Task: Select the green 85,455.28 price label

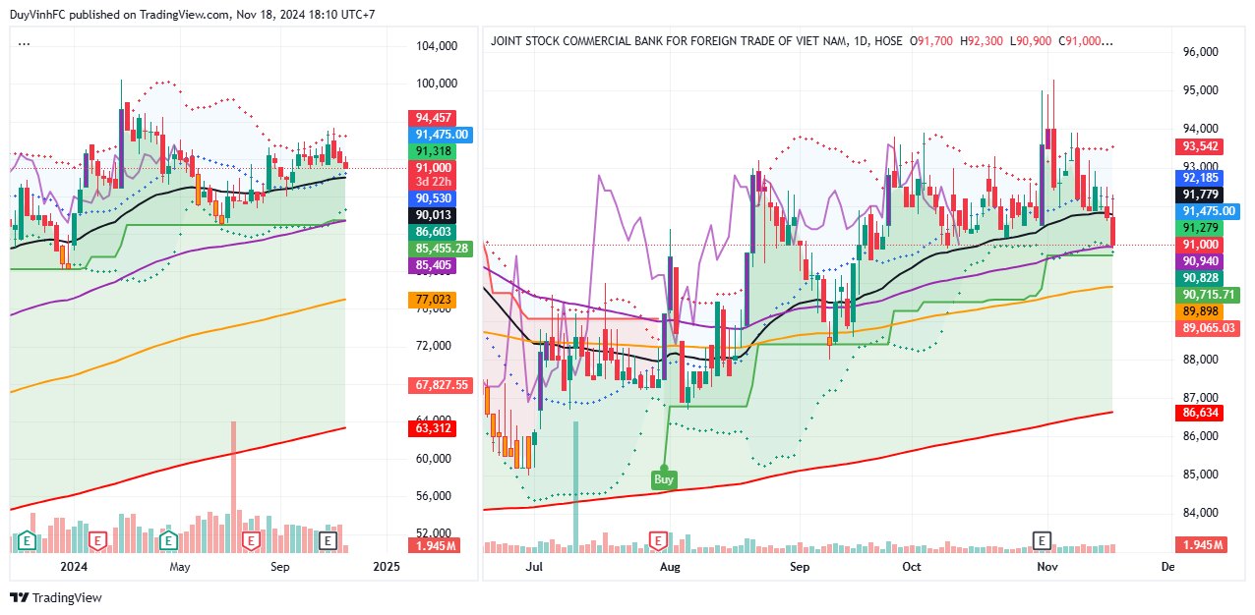Action: (442, 249)
